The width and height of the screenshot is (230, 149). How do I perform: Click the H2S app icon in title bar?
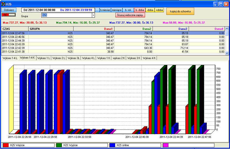coord(3,4)
